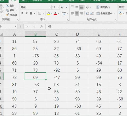Click the Copy (复制) button
Screen dimensions: 127x116
pyautogui.click(x=10, y=10)
